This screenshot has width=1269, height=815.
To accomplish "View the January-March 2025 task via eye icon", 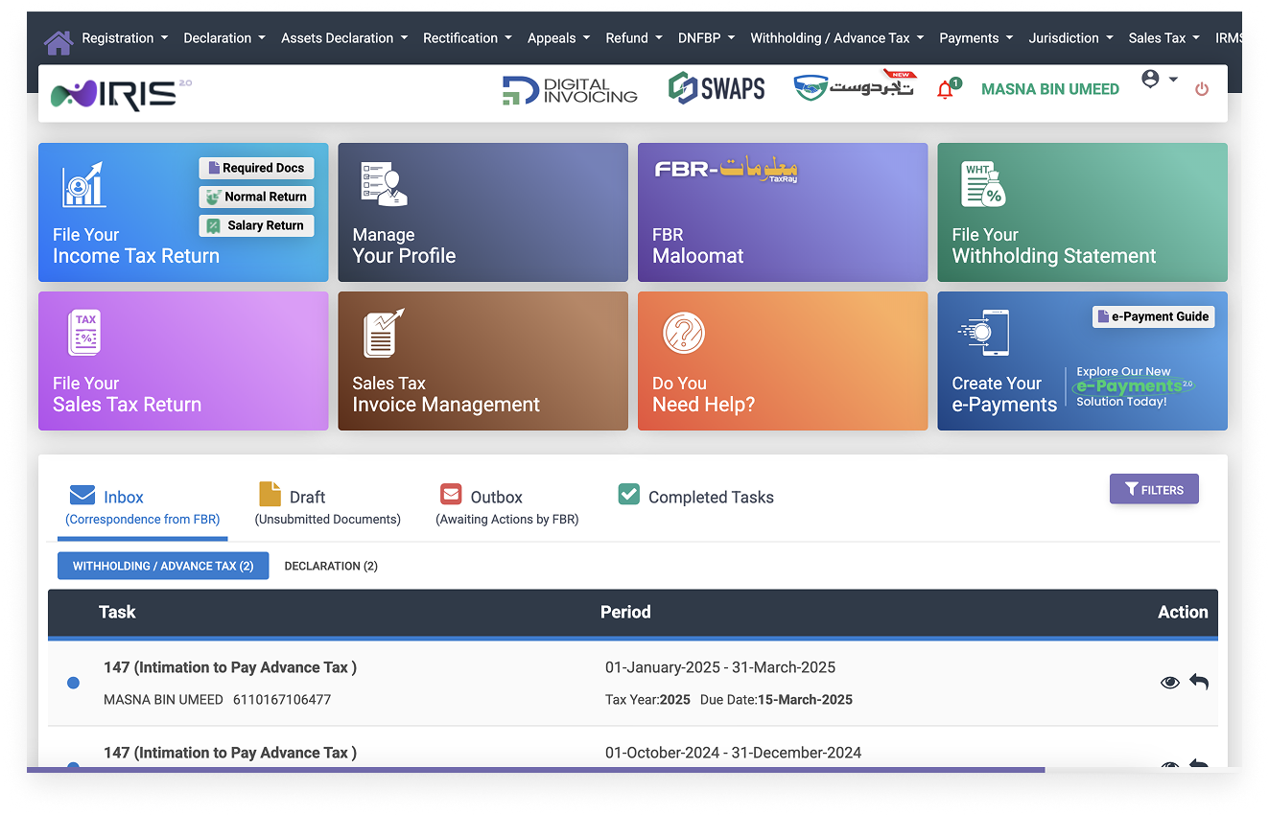I will (x=1170, y=683).
